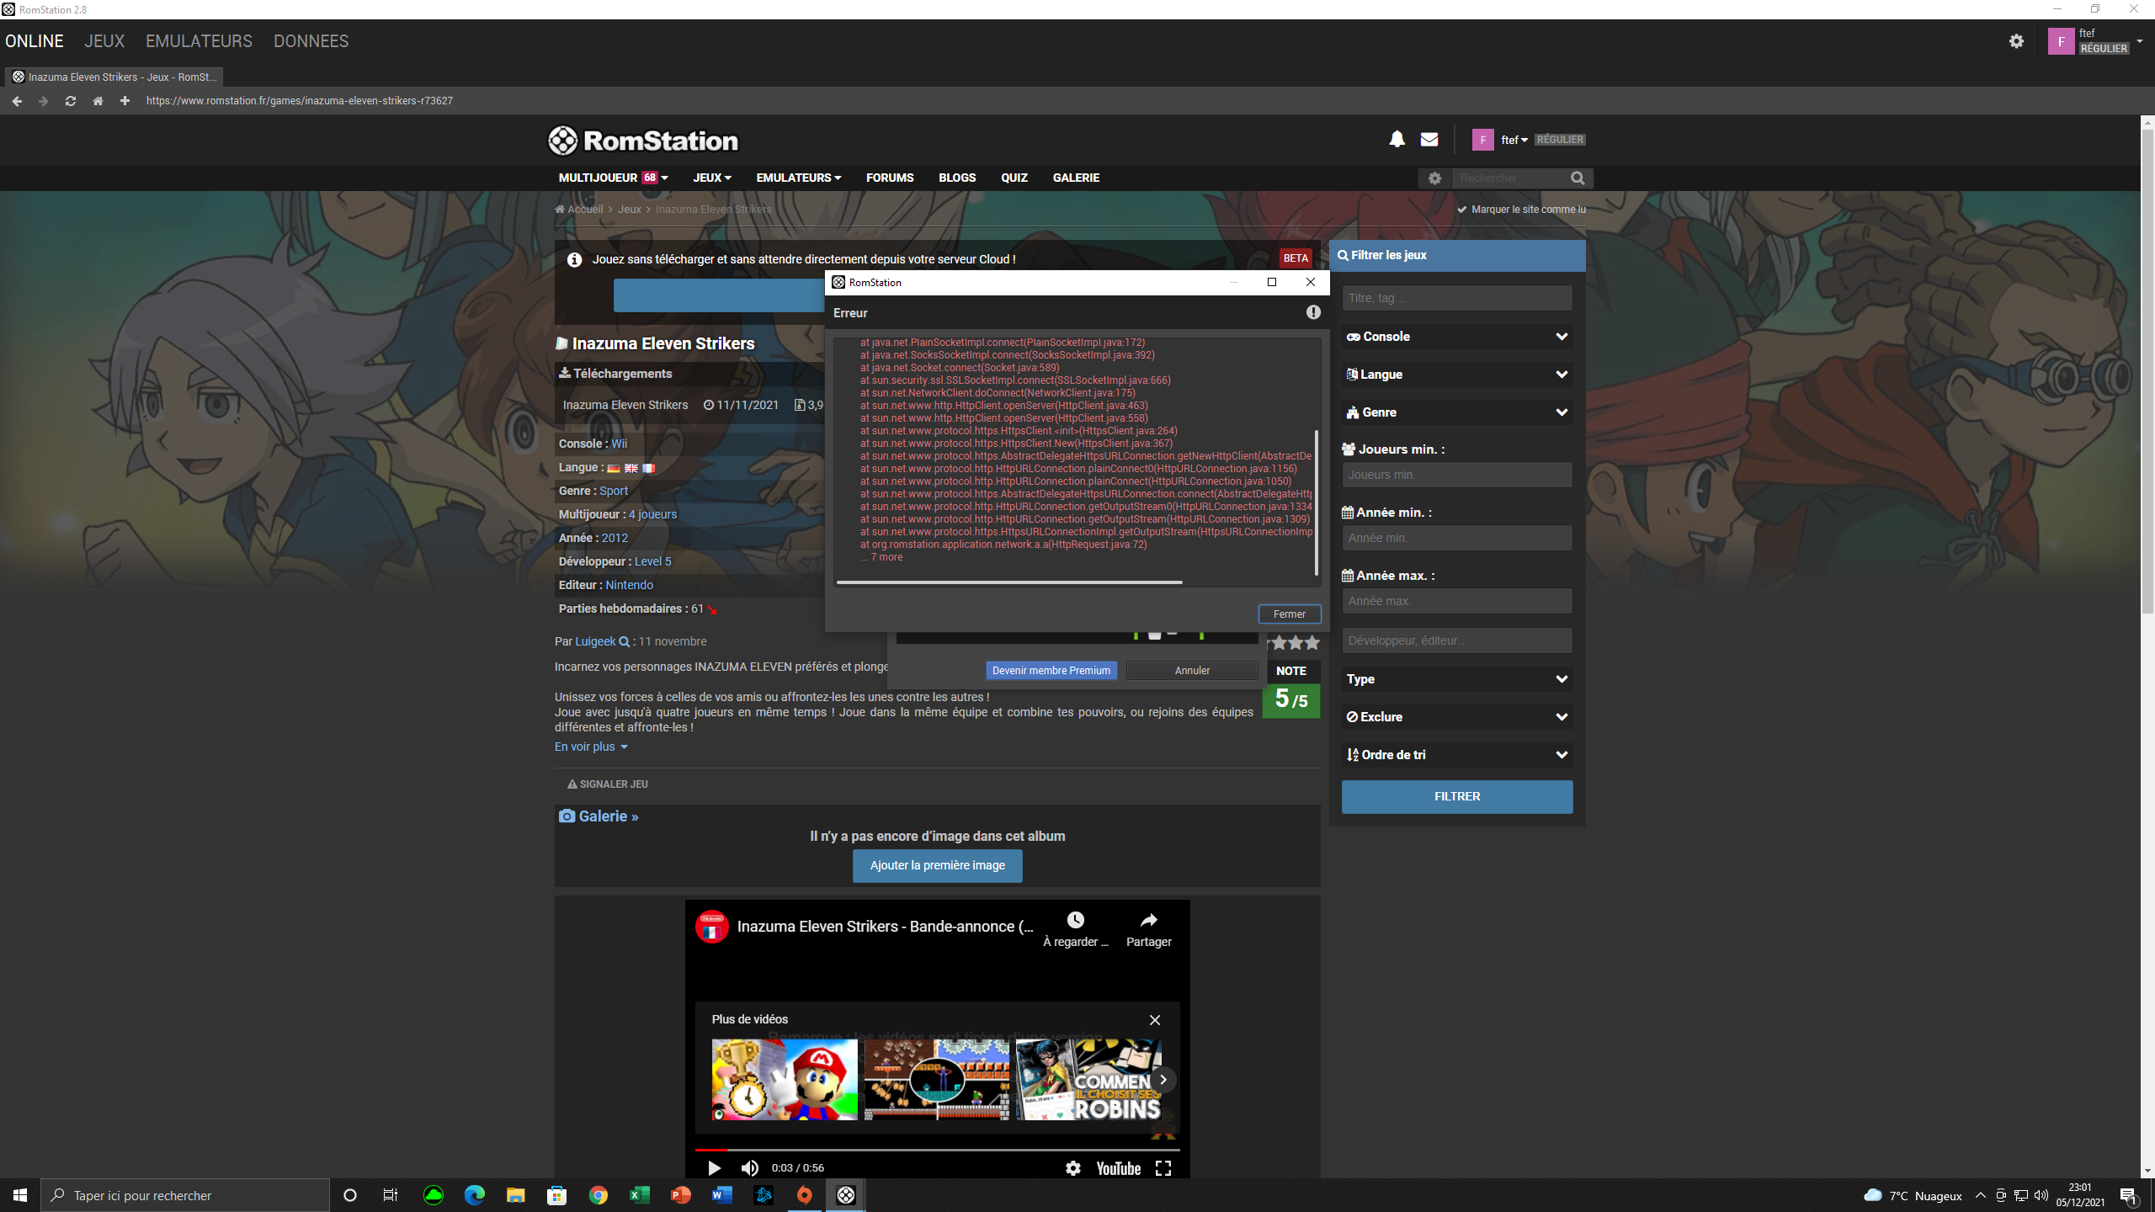This screenshot has width=2155, height=1212.
Task: Switch to the DONNEES app tab
Action: tap(311, 41)
